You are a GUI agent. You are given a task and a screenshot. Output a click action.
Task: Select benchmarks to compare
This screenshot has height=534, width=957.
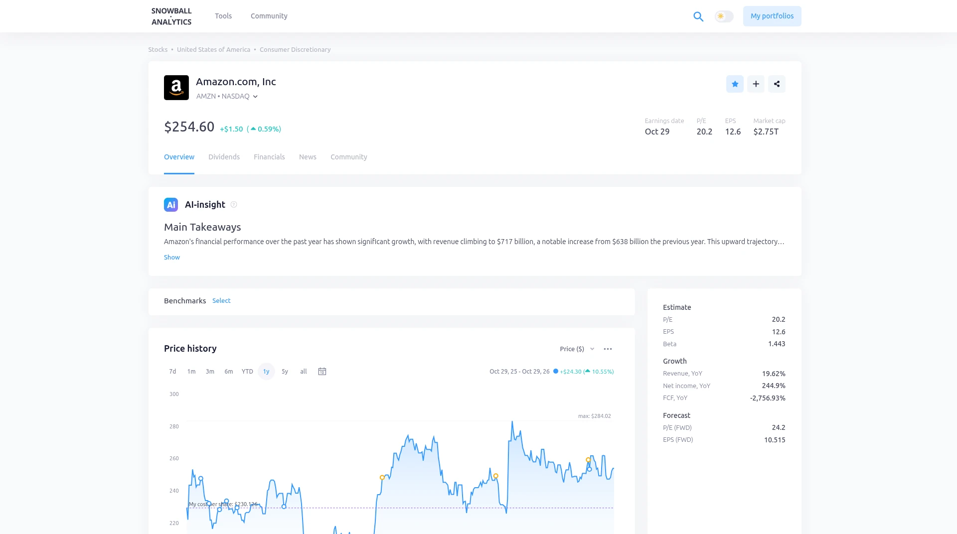point(221,301)
